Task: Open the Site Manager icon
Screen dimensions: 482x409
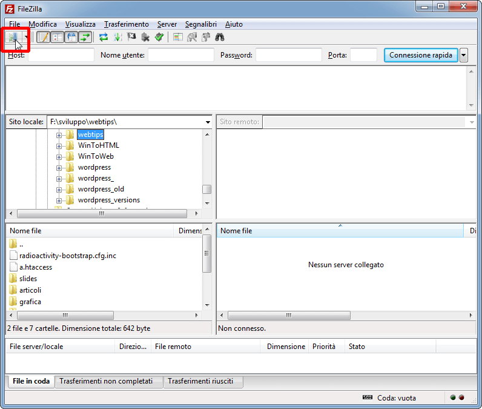Action: 13,37
